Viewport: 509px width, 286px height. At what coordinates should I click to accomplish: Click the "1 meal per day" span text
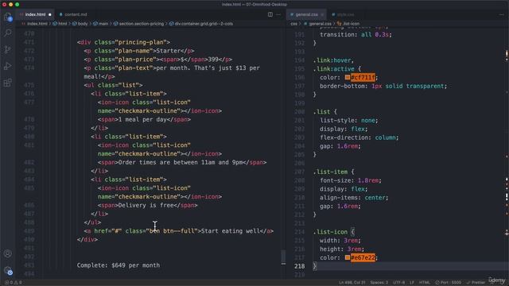(x=142, y=119)
